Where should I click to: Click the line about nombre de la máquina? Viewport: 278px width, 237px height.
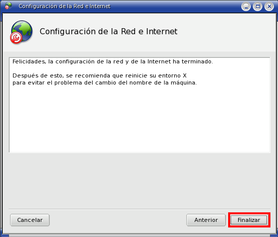pos(105,83)
